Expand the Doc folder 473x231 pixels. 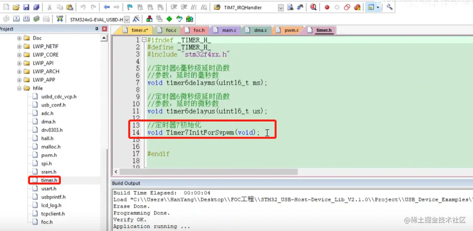point(19,38)
